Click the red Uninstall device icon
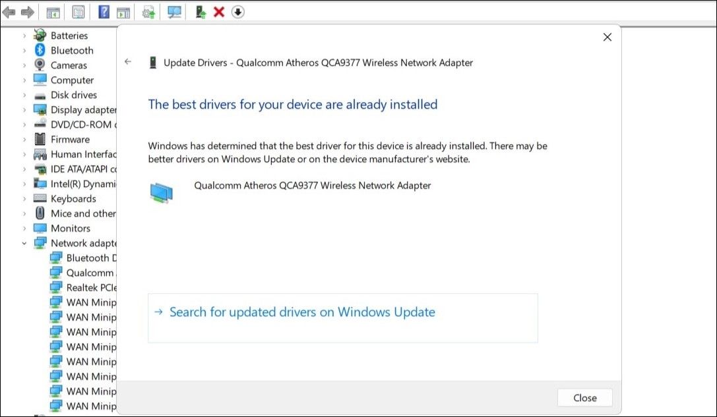The width and height of the screenshot is (717, 417). click(x=218, y=11)
